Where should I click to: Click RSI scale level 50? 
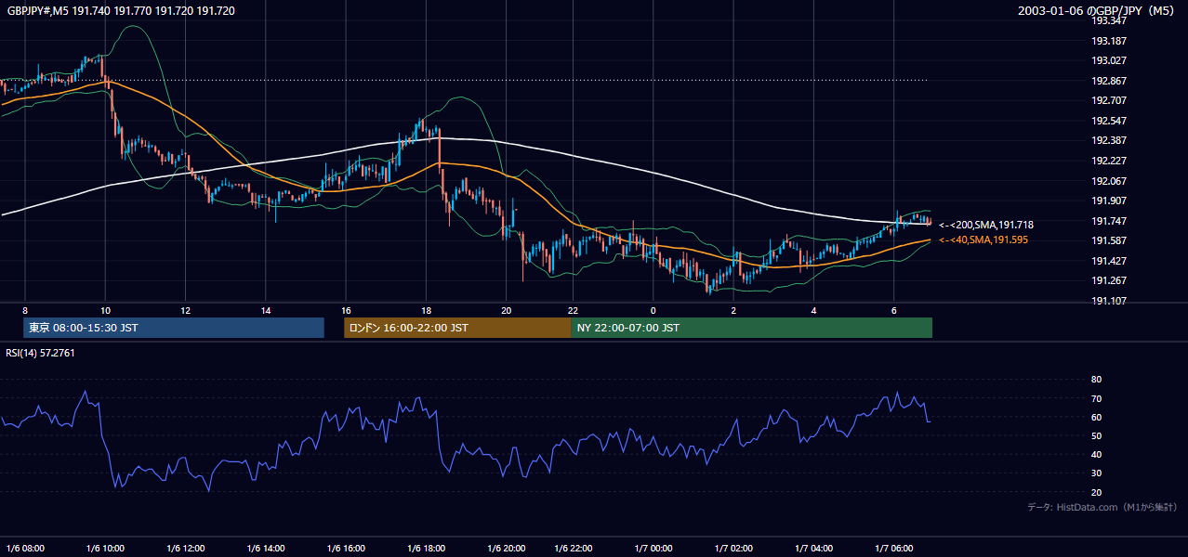[1096, 435]
